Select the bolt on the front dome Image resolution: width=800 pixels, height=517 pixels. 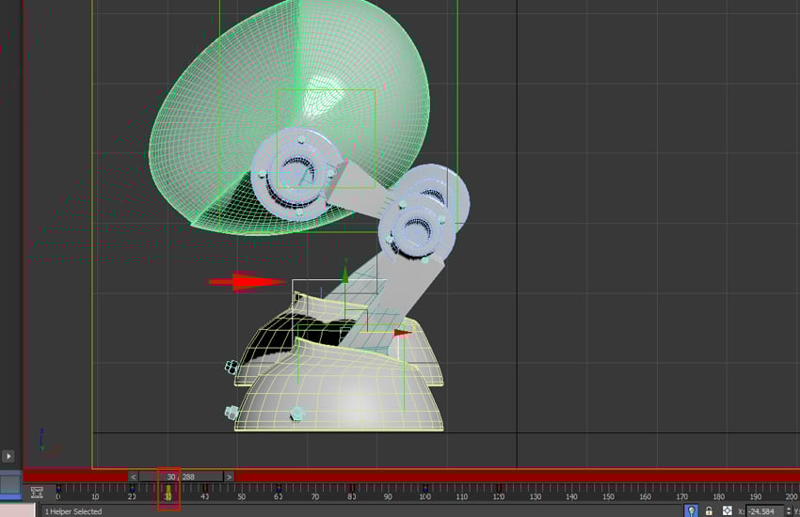[x=296, y=415]
